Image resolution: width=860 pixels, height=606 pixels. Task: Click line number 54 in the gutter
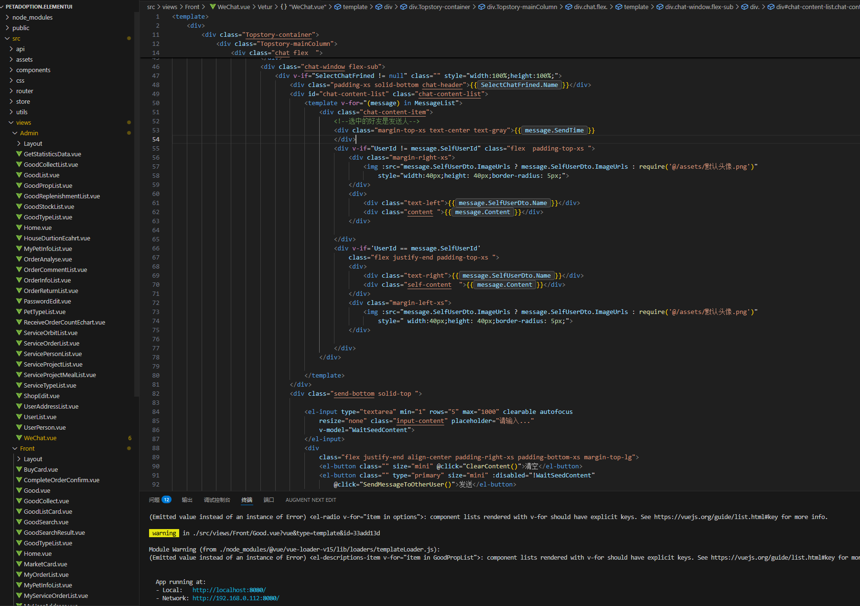coord(156,139)
